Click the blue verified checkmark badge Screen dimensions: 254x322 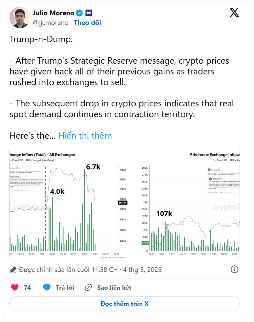79,13
